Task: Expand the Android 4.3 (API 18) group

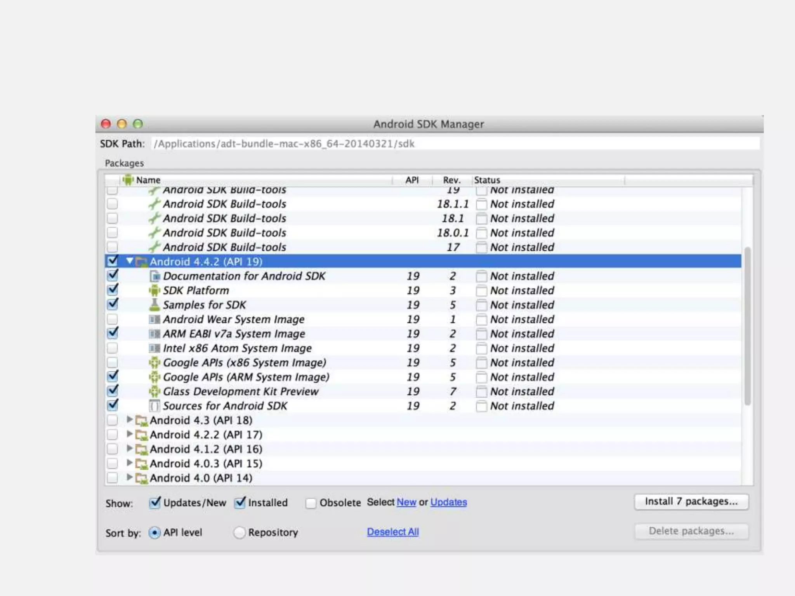Action: tap(130, 420)
